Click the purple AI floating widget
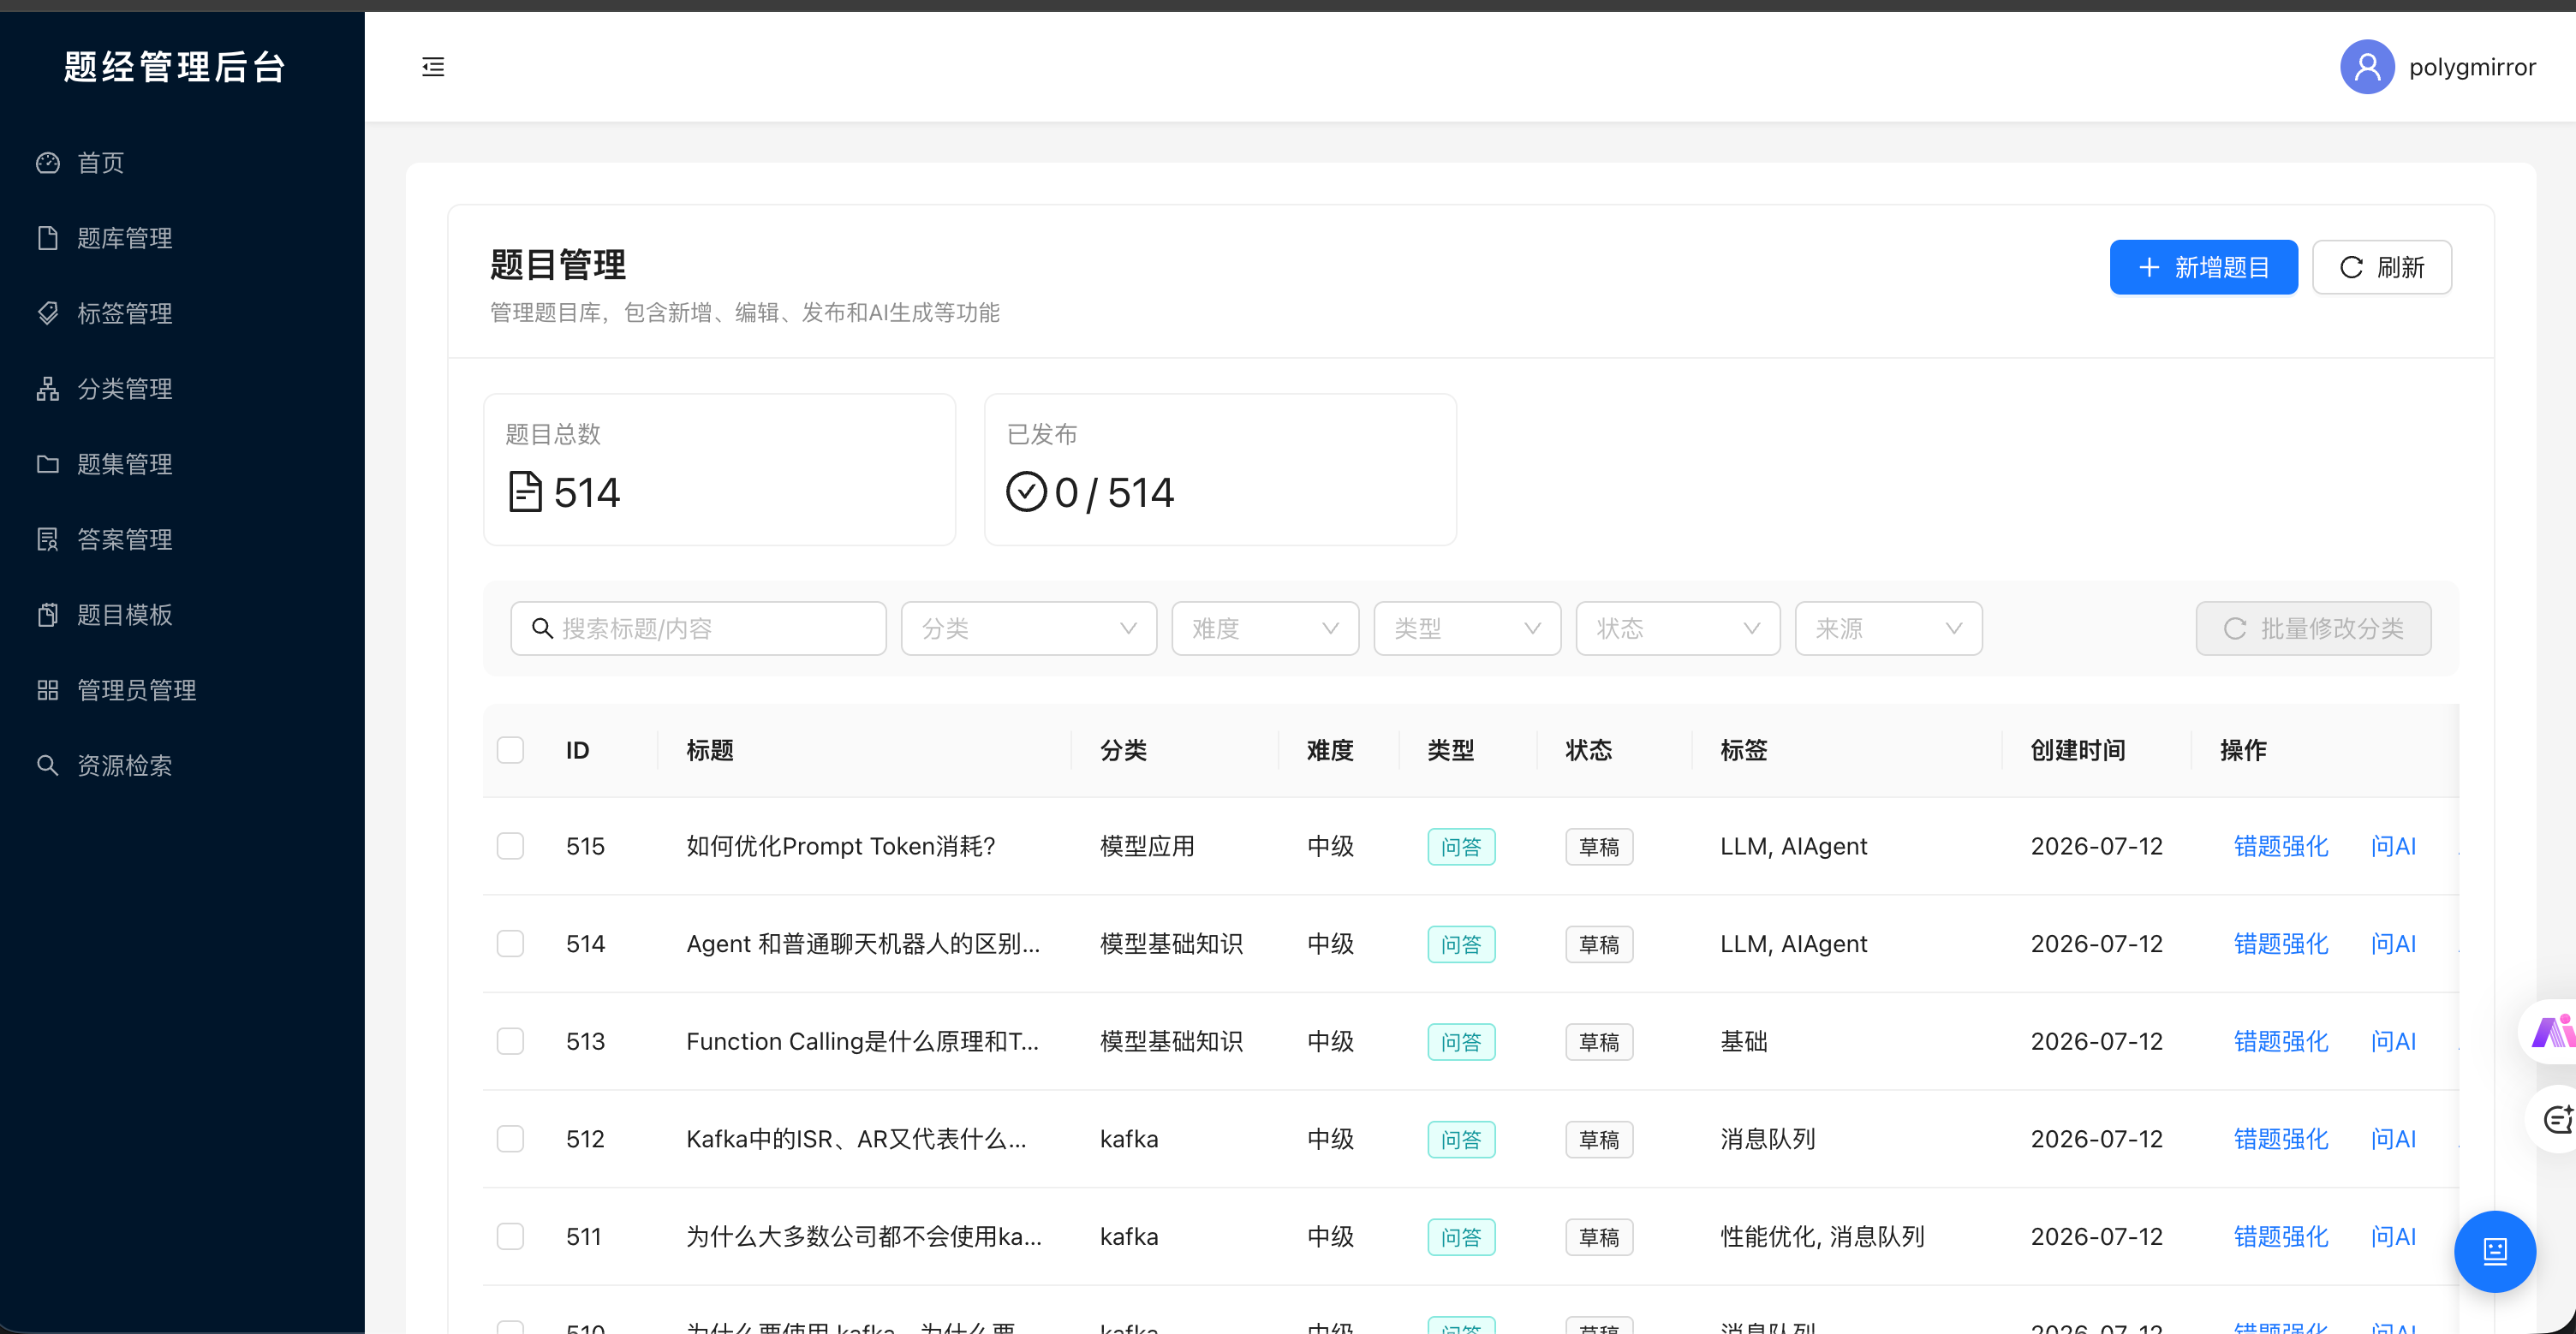The width and height of the screenshot is (2576, 1334). [2550, 1031]
